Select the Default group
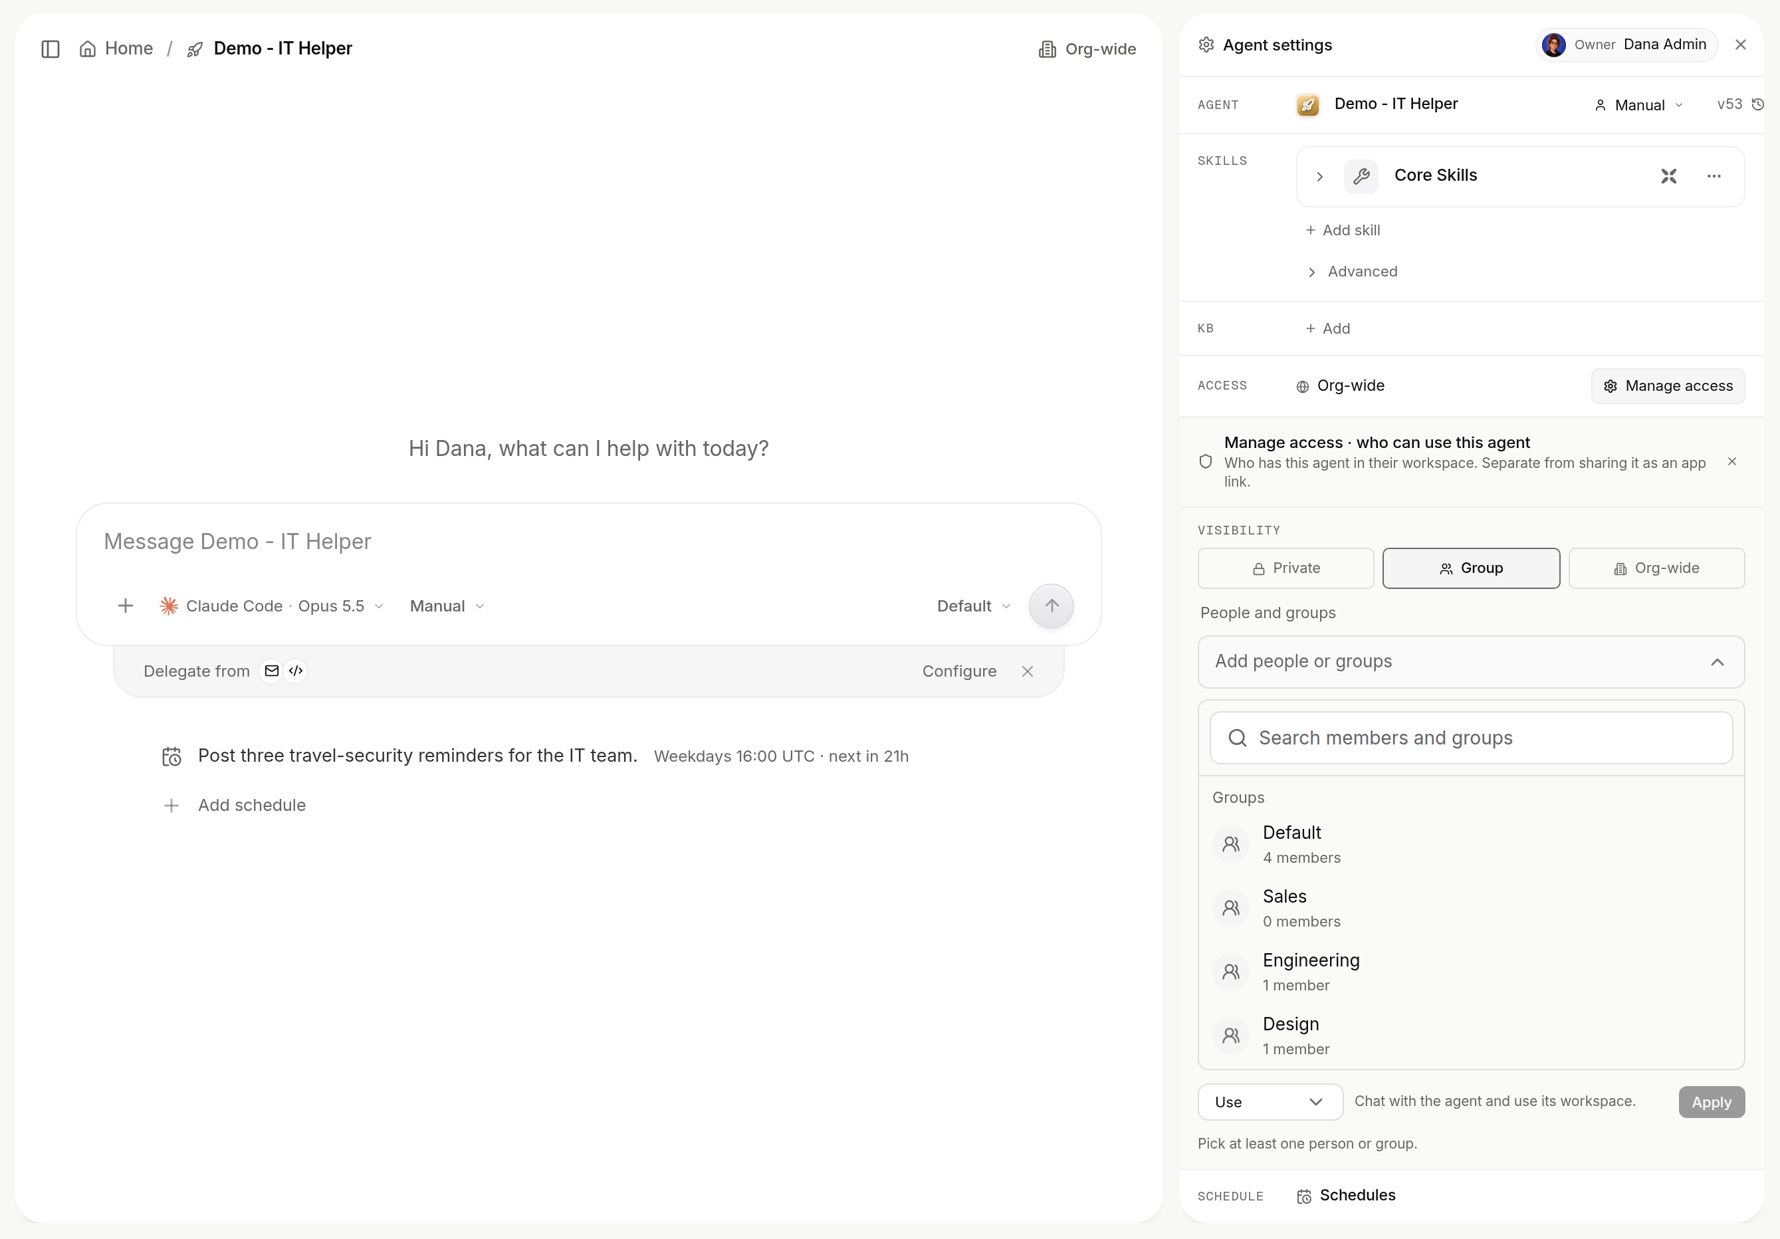 pos(1471,844)
